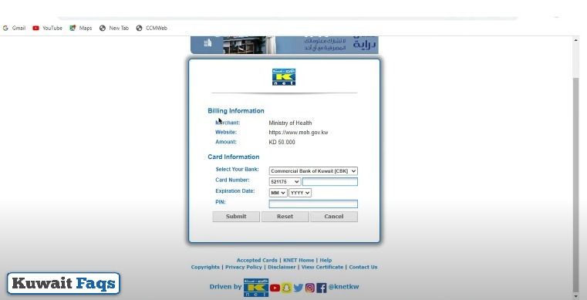Click the Select Your Bank label
Image resolution: width=587 pixels, height=300 pixels.
coord(237,170)
